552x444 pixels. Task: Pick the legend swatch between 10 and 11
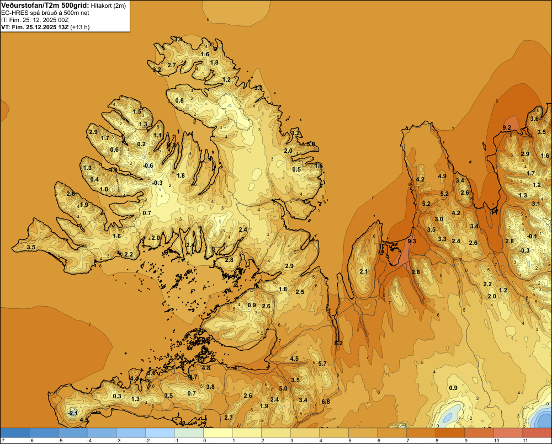coord(508,432)
